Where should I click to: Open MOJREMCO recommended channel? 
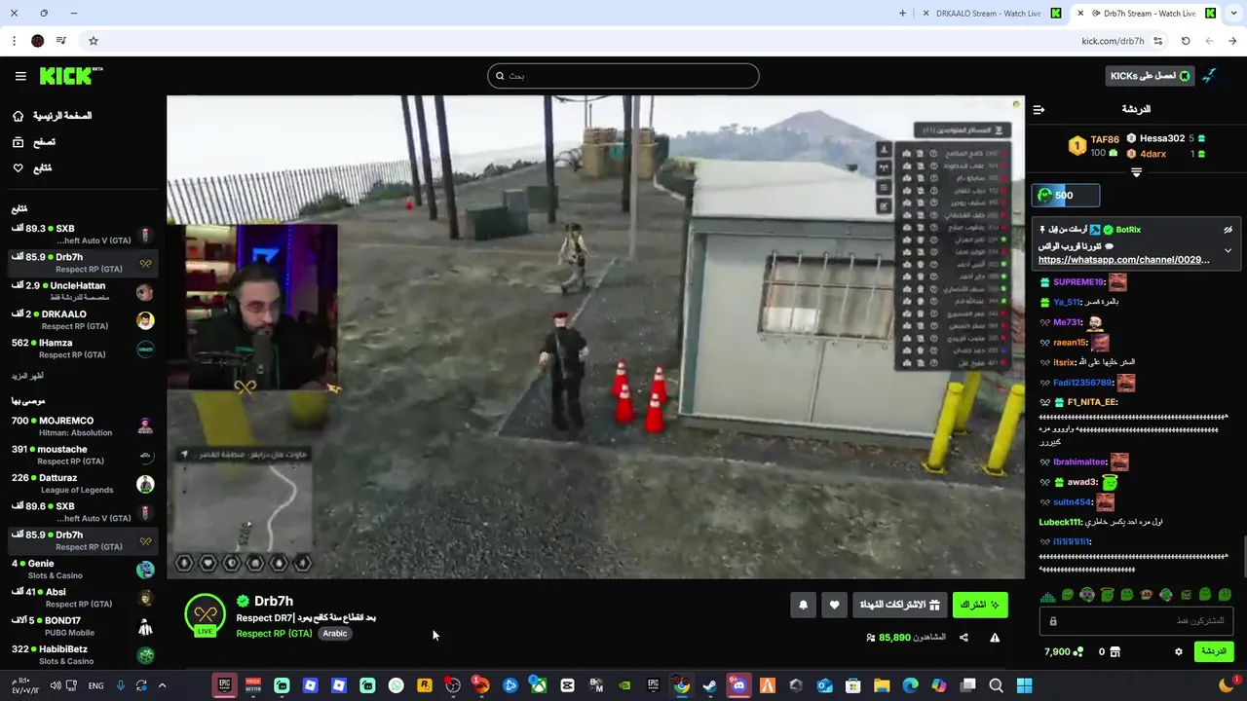(x=83, y=426)
